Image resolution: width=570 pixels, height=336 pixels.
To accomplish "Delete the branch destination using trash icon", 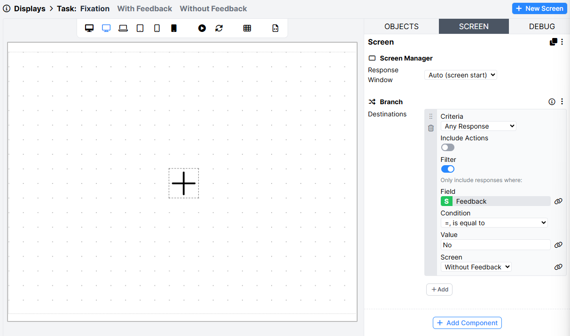I will coord(430,128).
